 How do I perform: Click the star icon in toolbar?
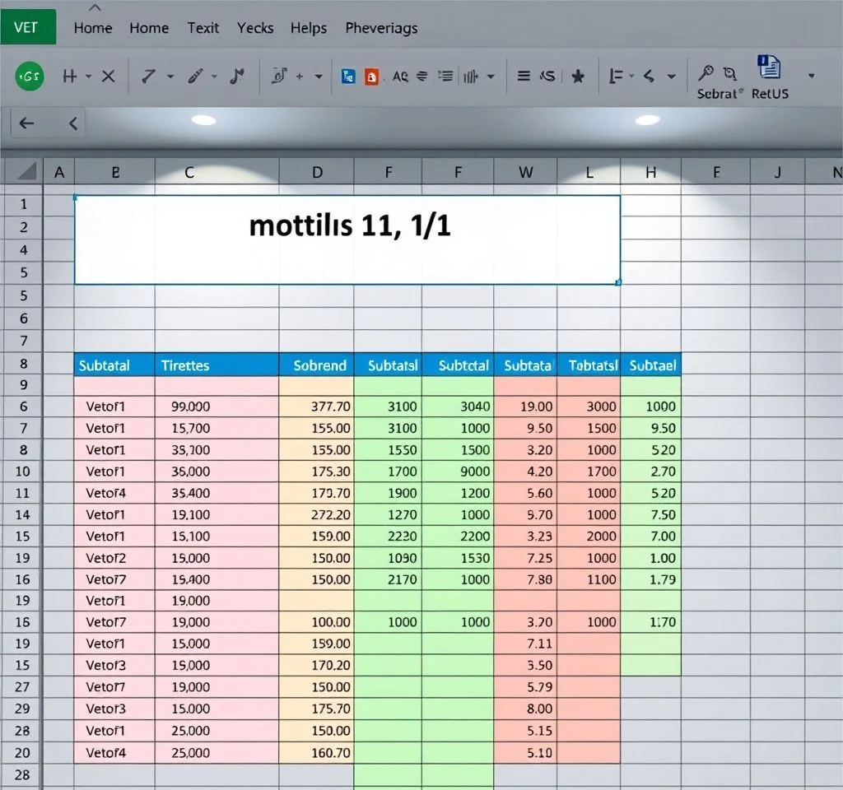point(578,77)
